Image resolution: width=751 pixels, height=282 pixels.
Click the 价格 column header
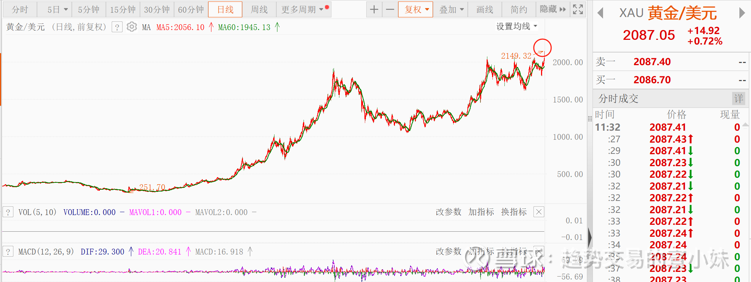point(677,114)
